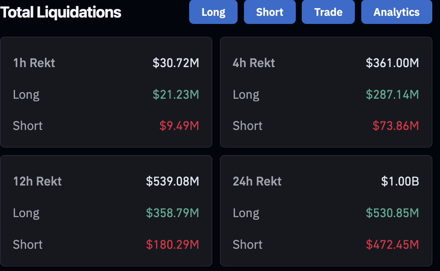Image resolution: width=440 pixels, height=271 pixels.
Task: Click the Total Liquidations heading
Action: pyautogui.click(x=61, y=12)
